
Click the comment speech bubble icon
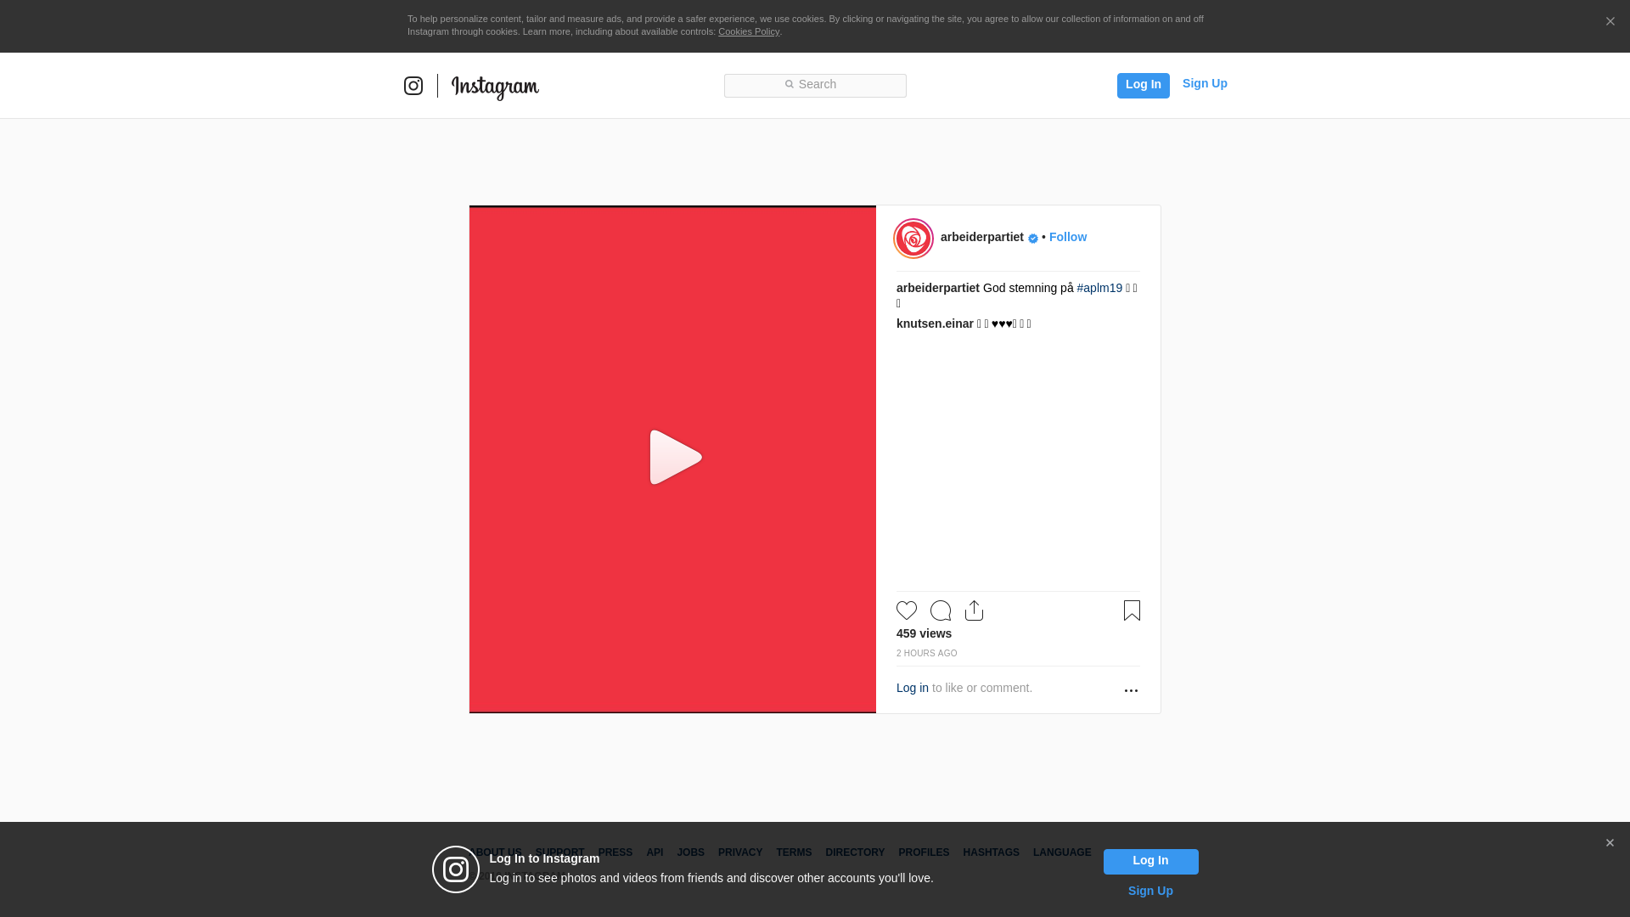[x=941, y=610]
